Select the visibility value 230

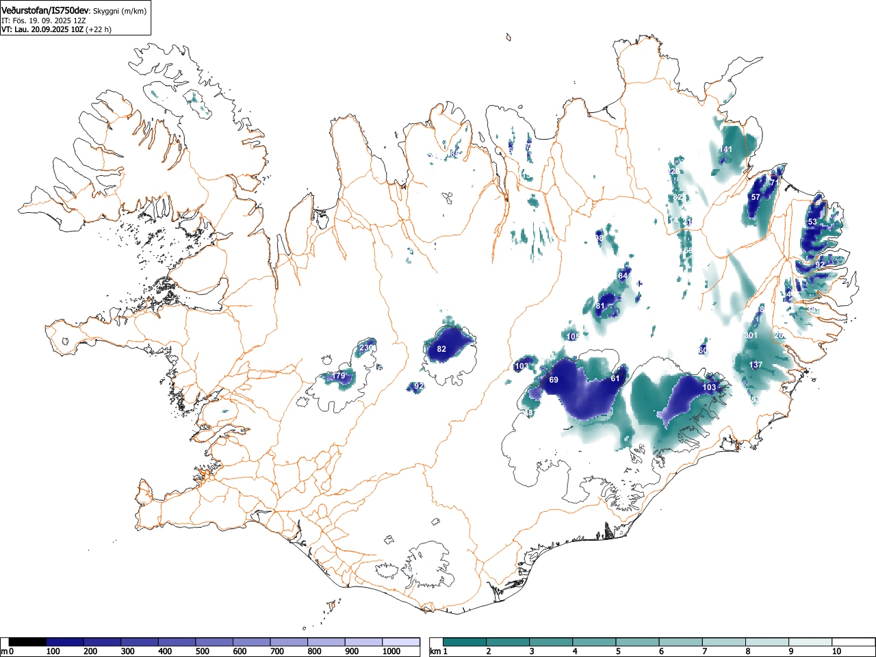pyautogui.click(x=367, y=348)
